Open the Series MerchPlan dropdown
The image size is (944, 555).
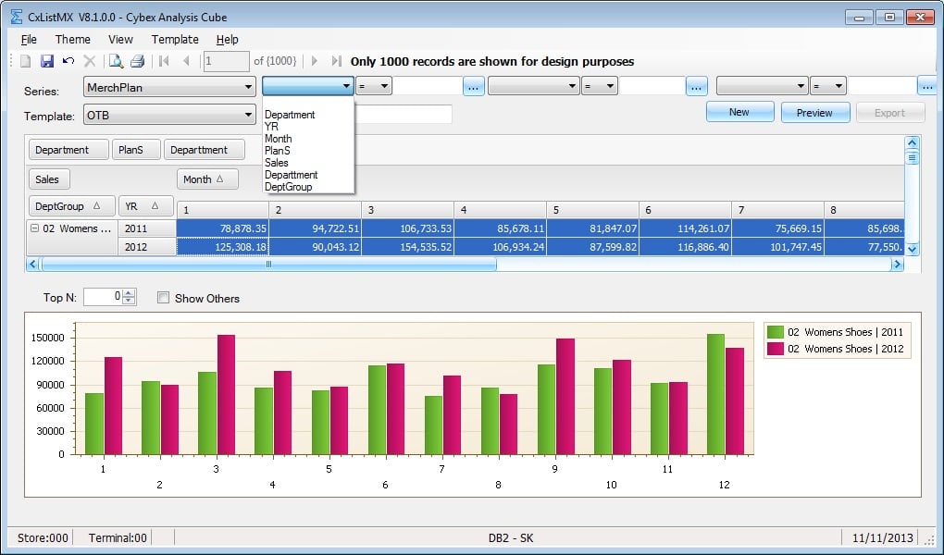click(248, 87)
